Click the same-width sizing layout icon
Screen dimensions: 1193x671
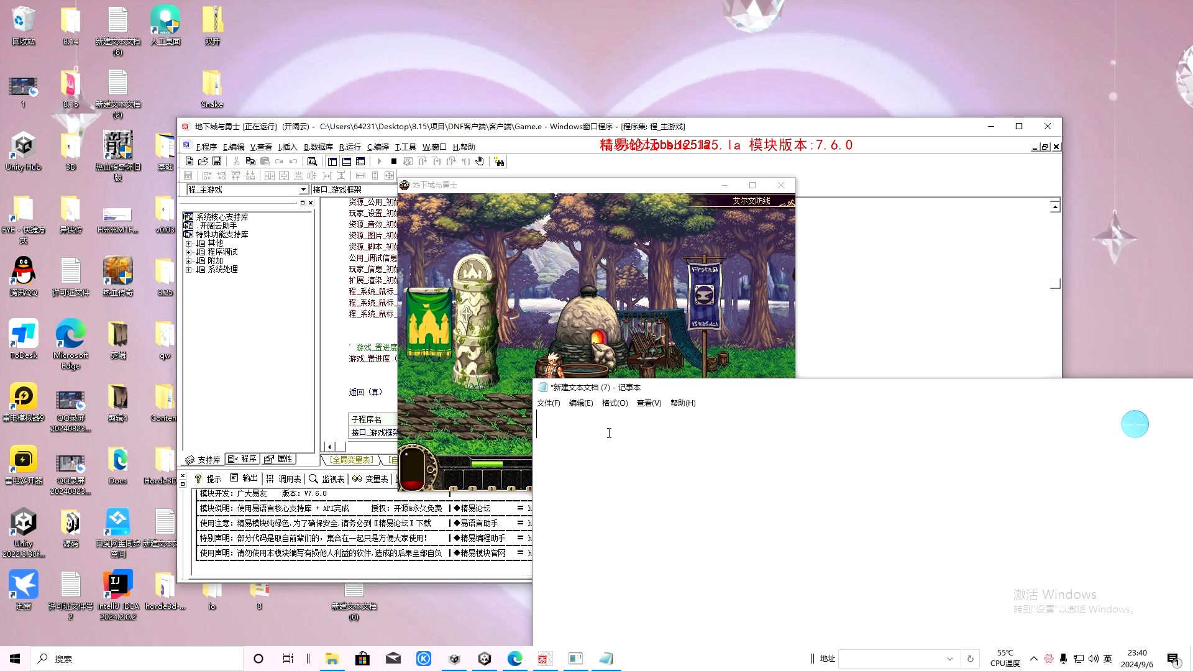[360, 176]
